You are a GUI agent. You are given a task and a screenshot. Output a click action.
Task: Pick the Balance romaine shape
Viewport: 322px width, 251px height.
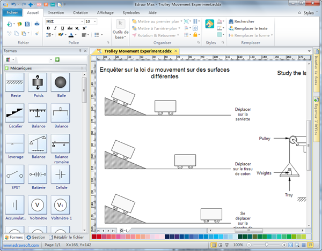61,143
